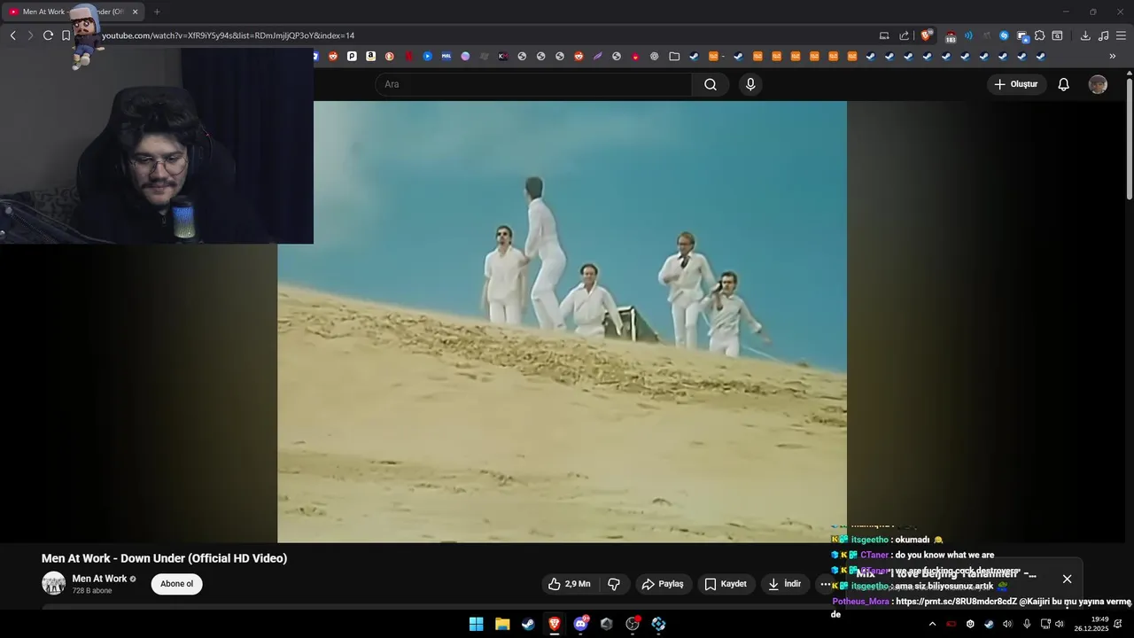This screenshot has width=1134, height=638.
Task: Open the purple feather bookmark icon
Action: pyautogui.click(x=598, y=56)
